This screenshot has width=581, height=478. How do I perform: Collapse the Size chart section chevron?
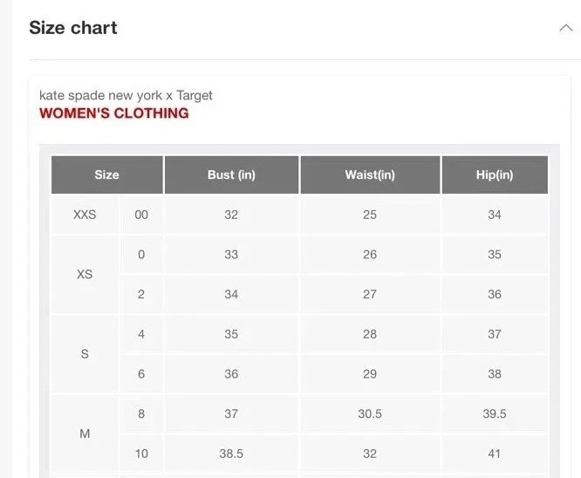tap(564, 28)
